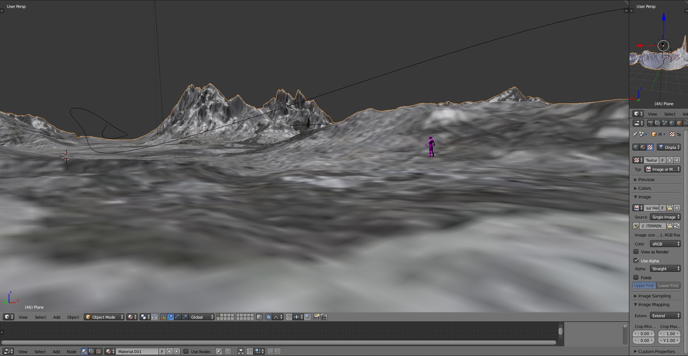Screen dimensions: 688x356
Task: Enable the View as Render checkbox
Action: coord(636,252)
